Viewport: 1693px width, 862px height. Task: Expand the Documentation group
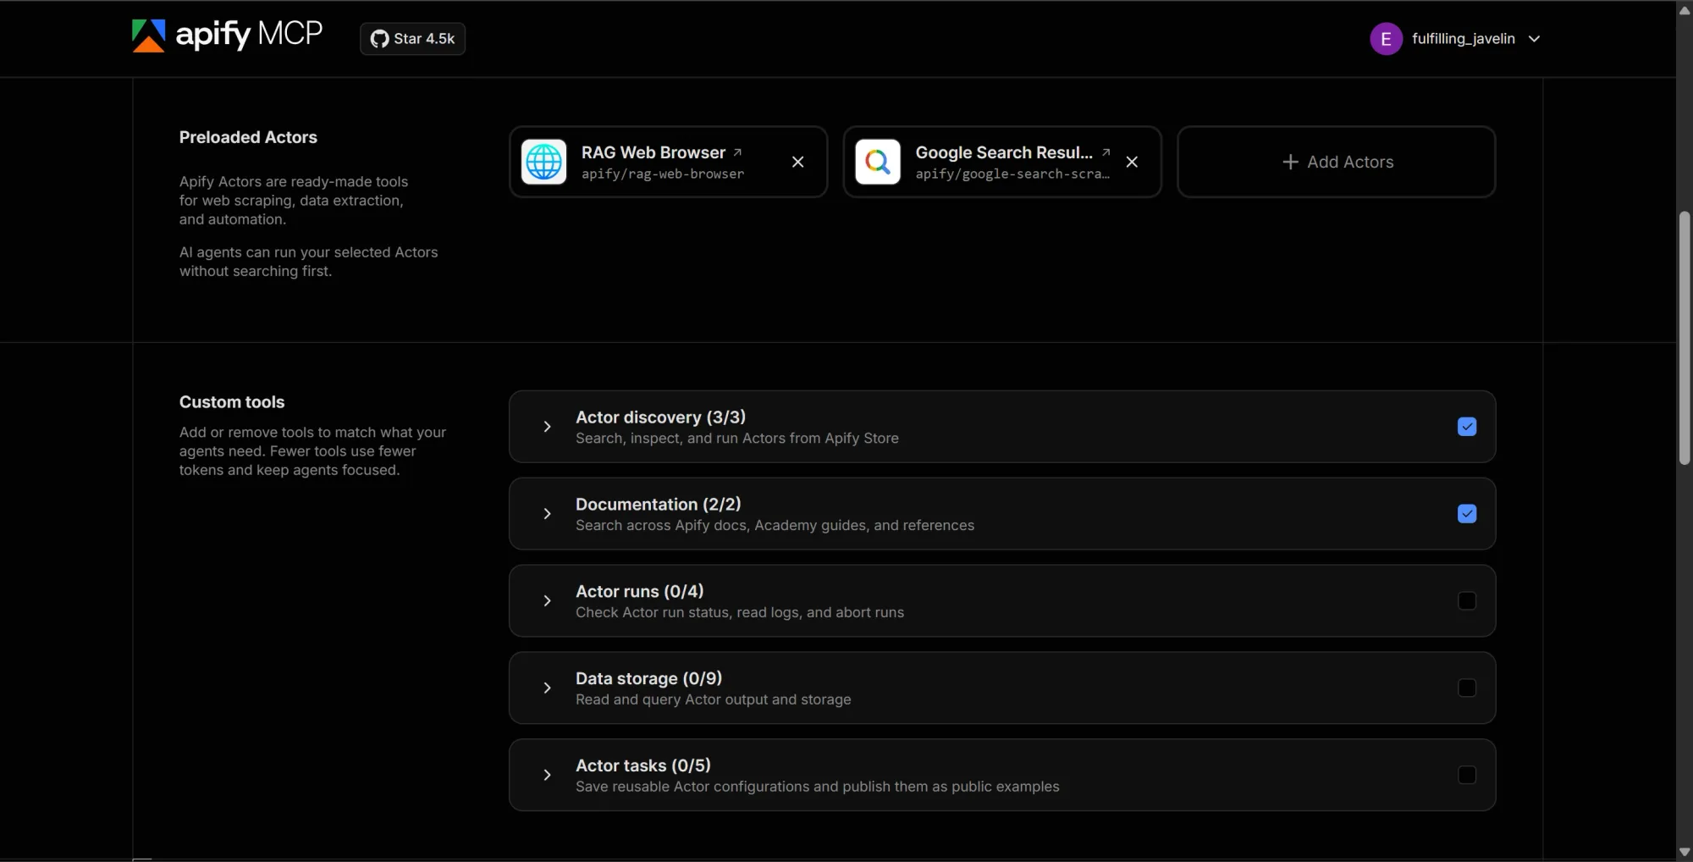[x=547, y=514]
